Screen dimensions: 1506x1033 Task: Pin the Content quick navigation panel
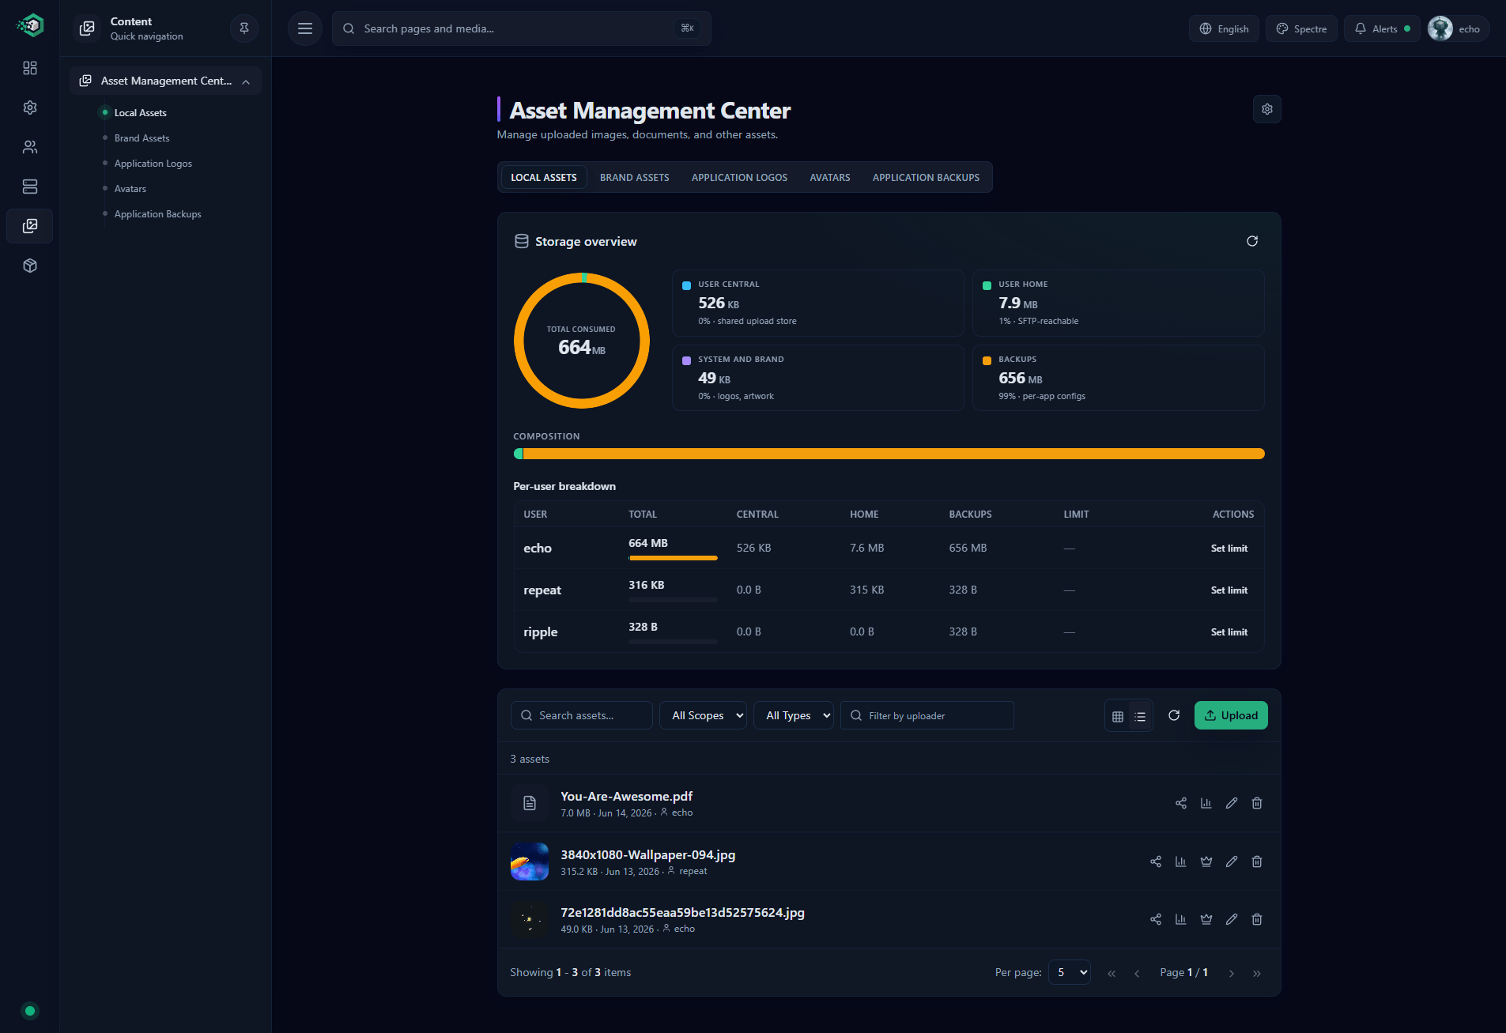coord(244,28)
